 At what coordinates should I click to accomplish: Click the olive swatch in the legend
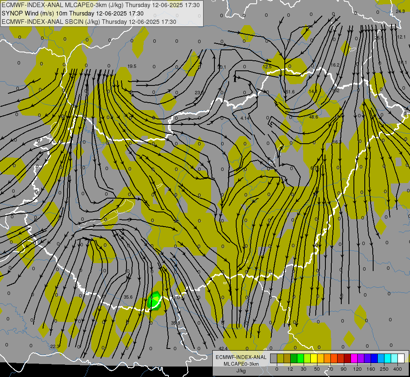click(280, 358)
